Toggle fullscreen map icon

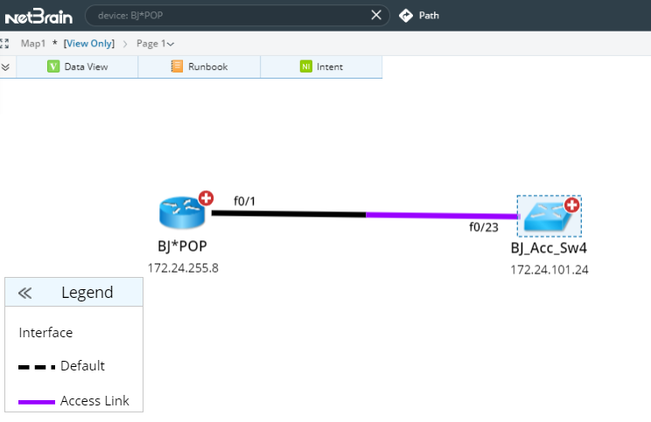(x=4, y=44)
